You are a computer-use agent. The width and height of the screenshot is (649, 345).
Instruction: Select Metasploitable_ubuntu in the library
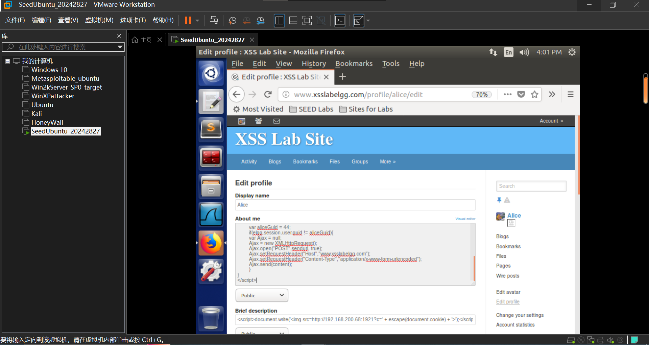pos(65,78)
